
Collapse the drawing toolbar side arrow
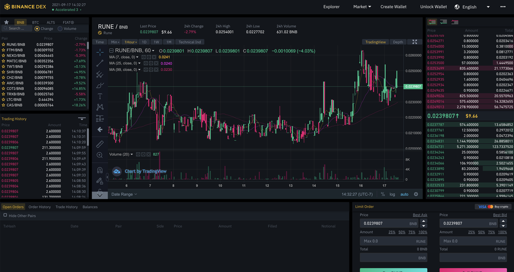click(107, 177)
